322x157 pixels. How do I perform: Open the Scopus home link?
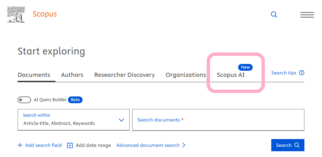pyautogui.click(x=45, y=14)
